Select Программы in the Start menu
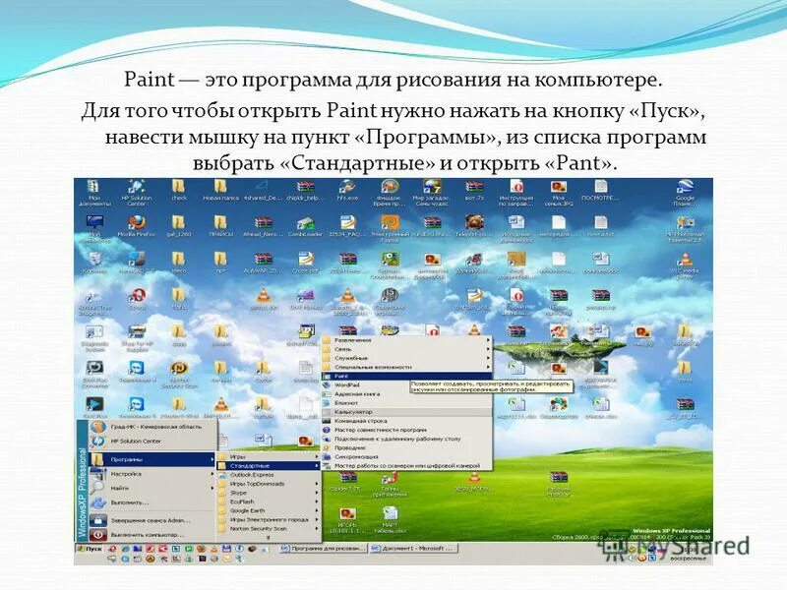Image resolution: width=787 pixels, height=590 pixels. 152,459
